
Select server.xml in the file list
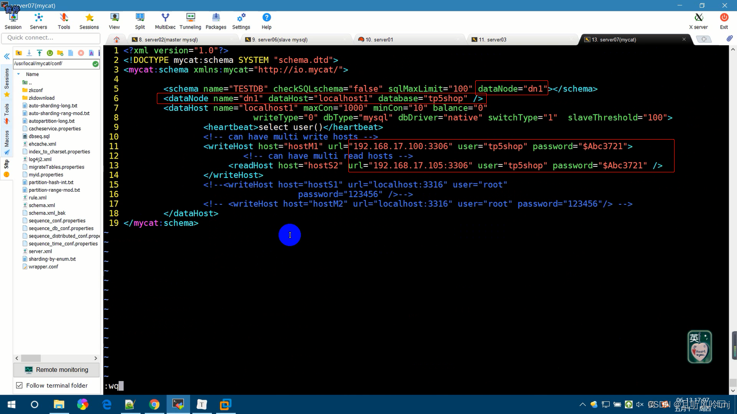pyautogui.click(x=40, y=251)
